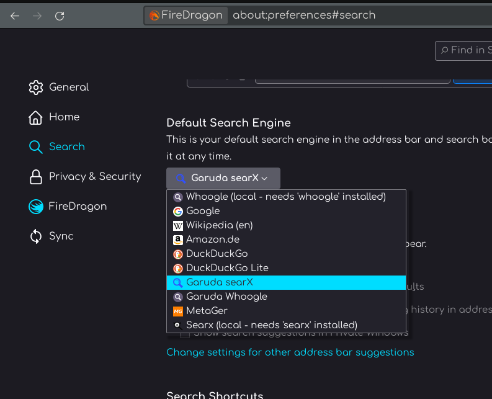Click the Garuda Whoogle magnifier icon

[178, 297]
